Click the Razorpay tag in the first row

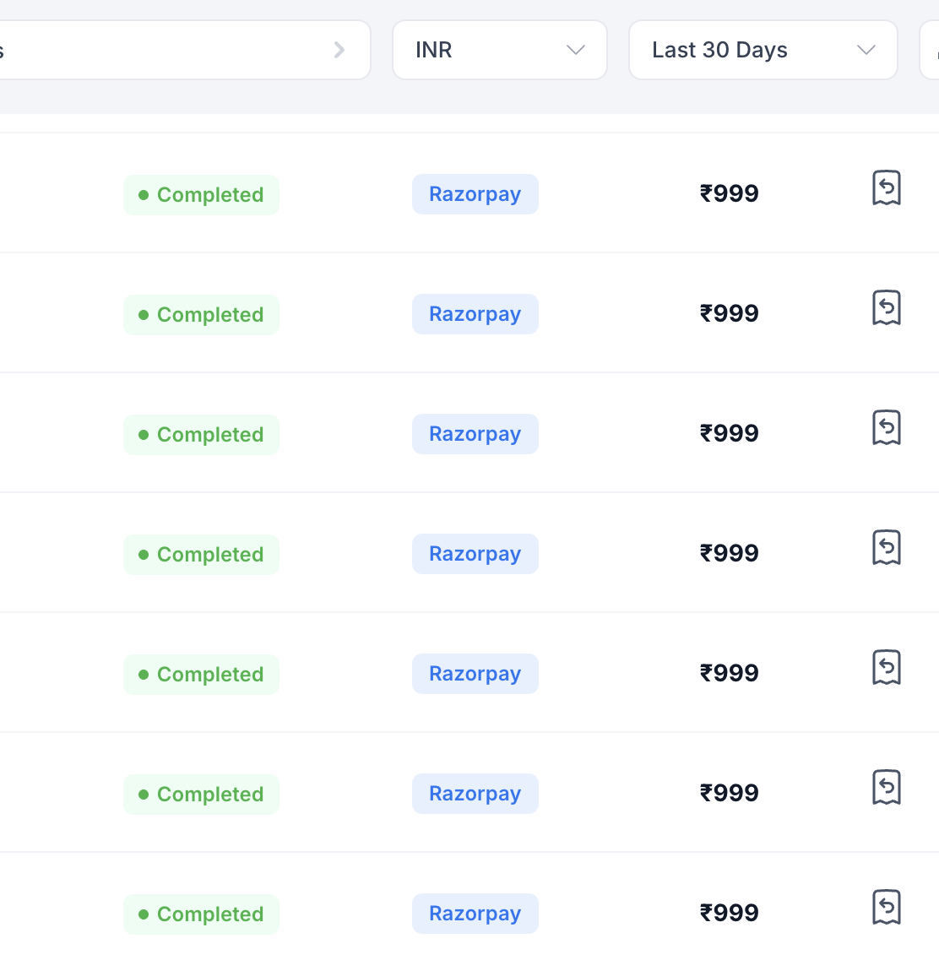click(475, 194)
